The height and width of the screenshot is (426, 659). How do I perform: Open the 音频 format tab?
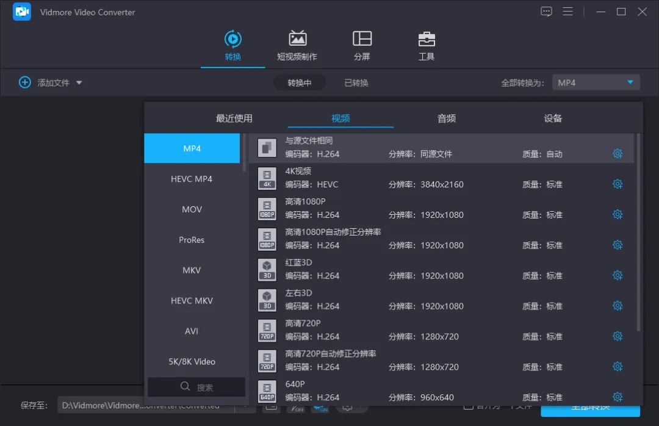[x=447, y=118]
